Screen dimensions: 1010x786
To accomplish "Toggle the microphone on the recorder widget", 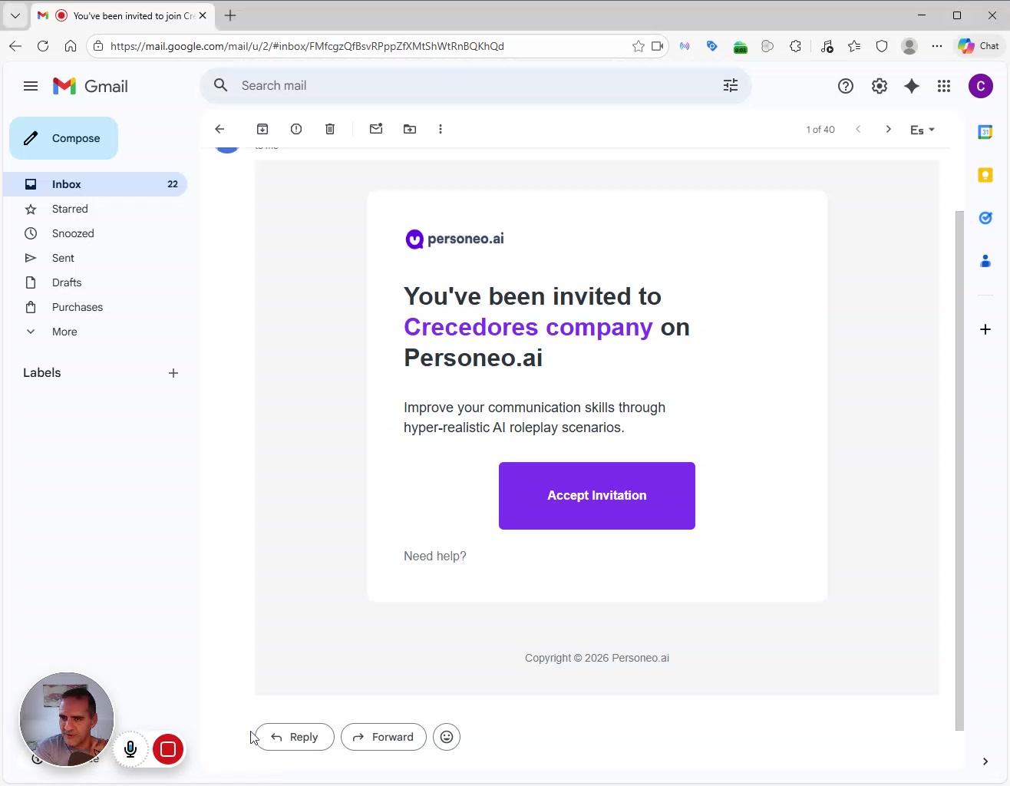I will click(130, 749).
